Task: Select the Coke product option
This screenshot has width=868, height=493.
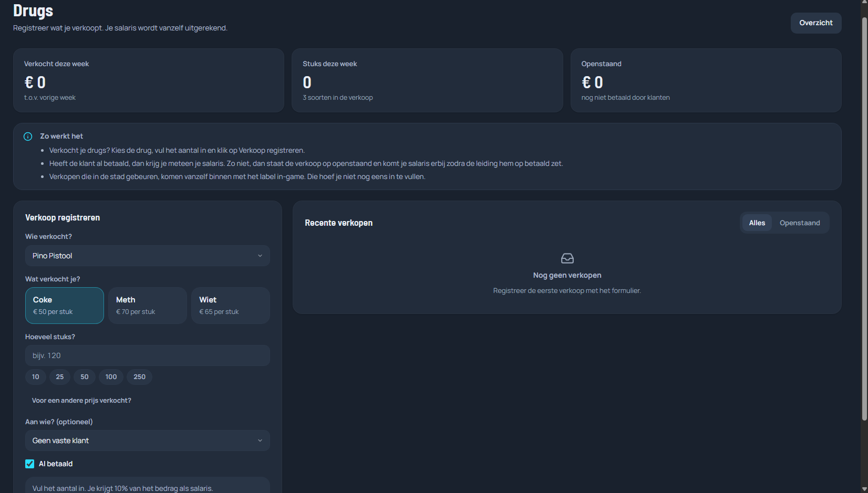Action: point(65,306)
